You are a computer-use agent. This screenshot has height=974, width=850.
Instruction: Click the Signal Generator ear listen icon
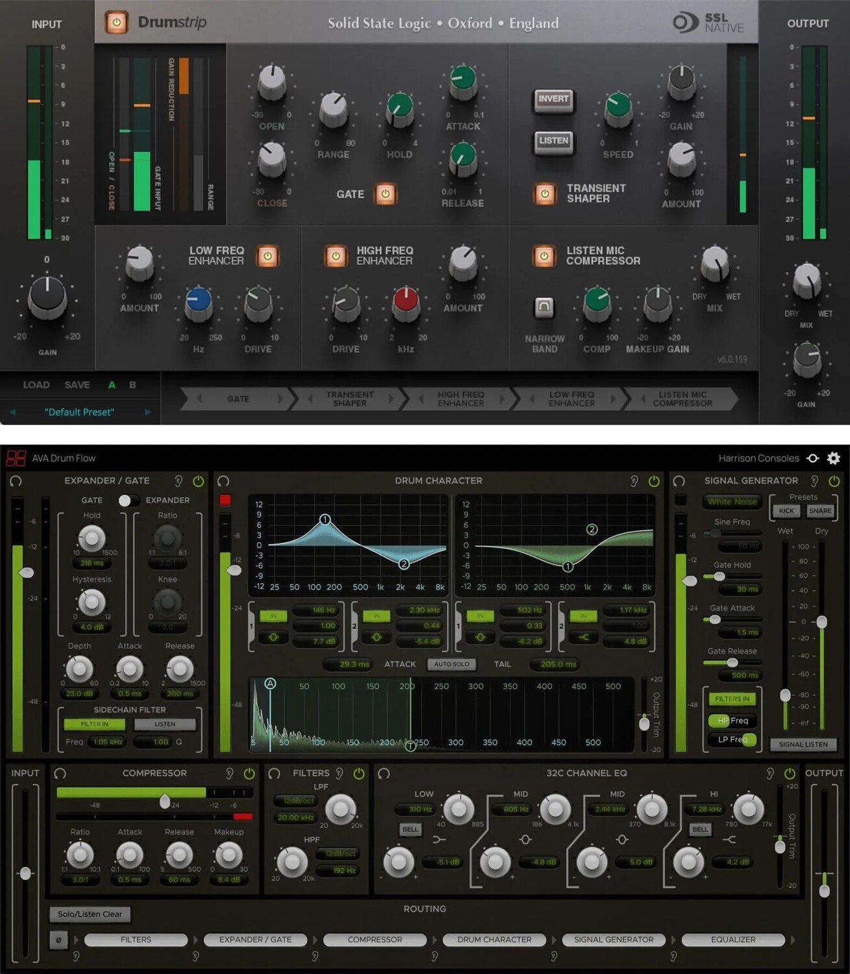point(814,481)
